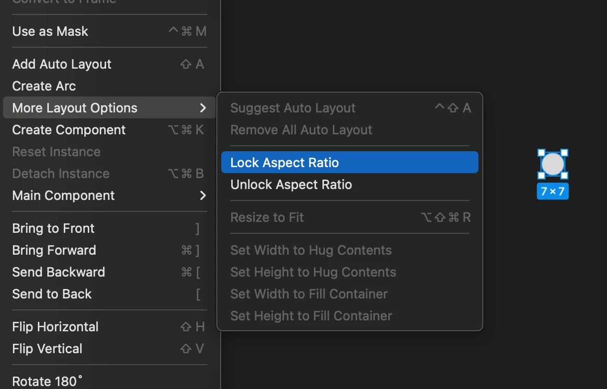Click Send Backward
Viewport: 607px width, 389px height.
(x=58, y=272)
